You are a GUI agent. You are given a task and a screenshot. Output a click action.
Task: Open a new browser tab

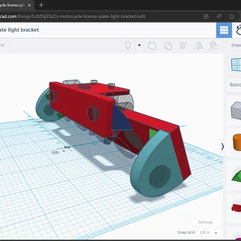click(41, 5)
